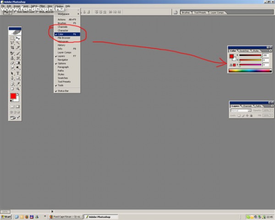Open the Fill slider arrow in Layers
Image resolution: width=275 pixels, height=220 pixels.
point(271,115)
